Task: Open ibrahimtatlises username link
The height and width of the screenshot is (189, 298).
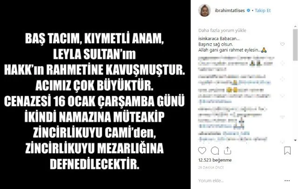Action: pos(230,10)
